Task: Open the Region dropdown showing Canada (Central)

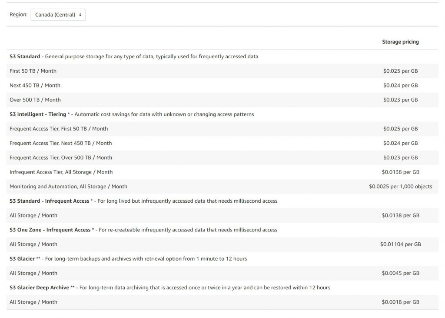Action: 58,15
